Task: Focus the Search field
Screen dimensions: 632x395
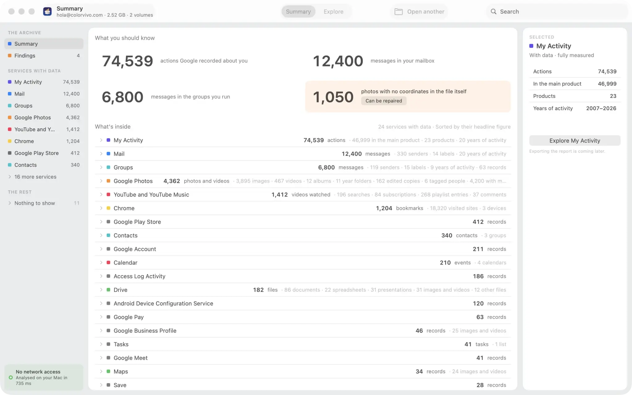Action: point(557,11)
